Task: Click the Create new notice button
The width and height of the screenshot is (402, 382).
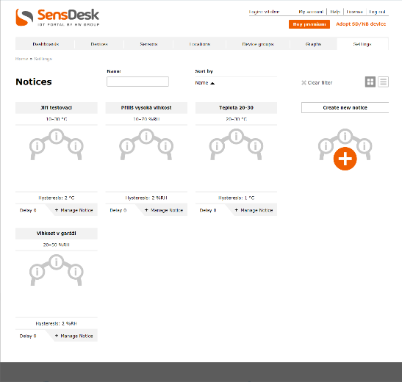Action: click(x=345, y=107)
